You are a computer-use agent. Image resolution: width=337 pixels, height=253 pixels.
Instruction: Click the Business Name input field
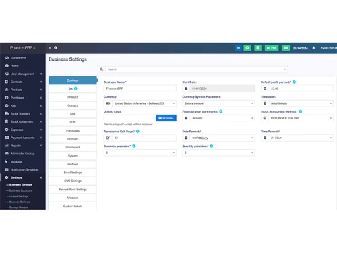(140, 88)
